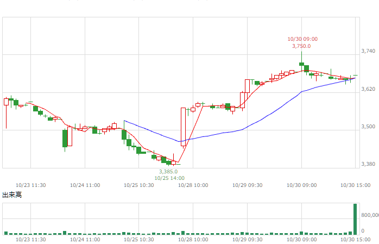Click the 3,380 price axis label
The width and height of the screenshot is (379, 244).
[368, 164]
